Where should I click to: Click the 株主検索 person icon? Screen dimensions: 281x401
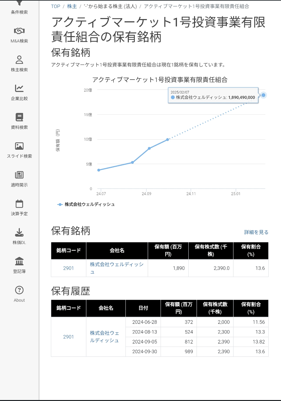coord(19,60)
